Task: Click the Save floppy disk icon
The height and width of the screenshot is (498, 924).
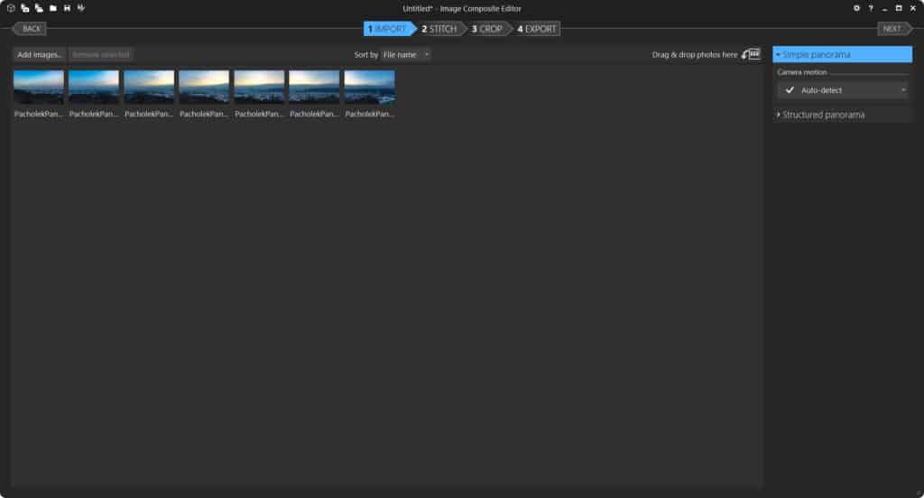Action: [x=67, y=8]
